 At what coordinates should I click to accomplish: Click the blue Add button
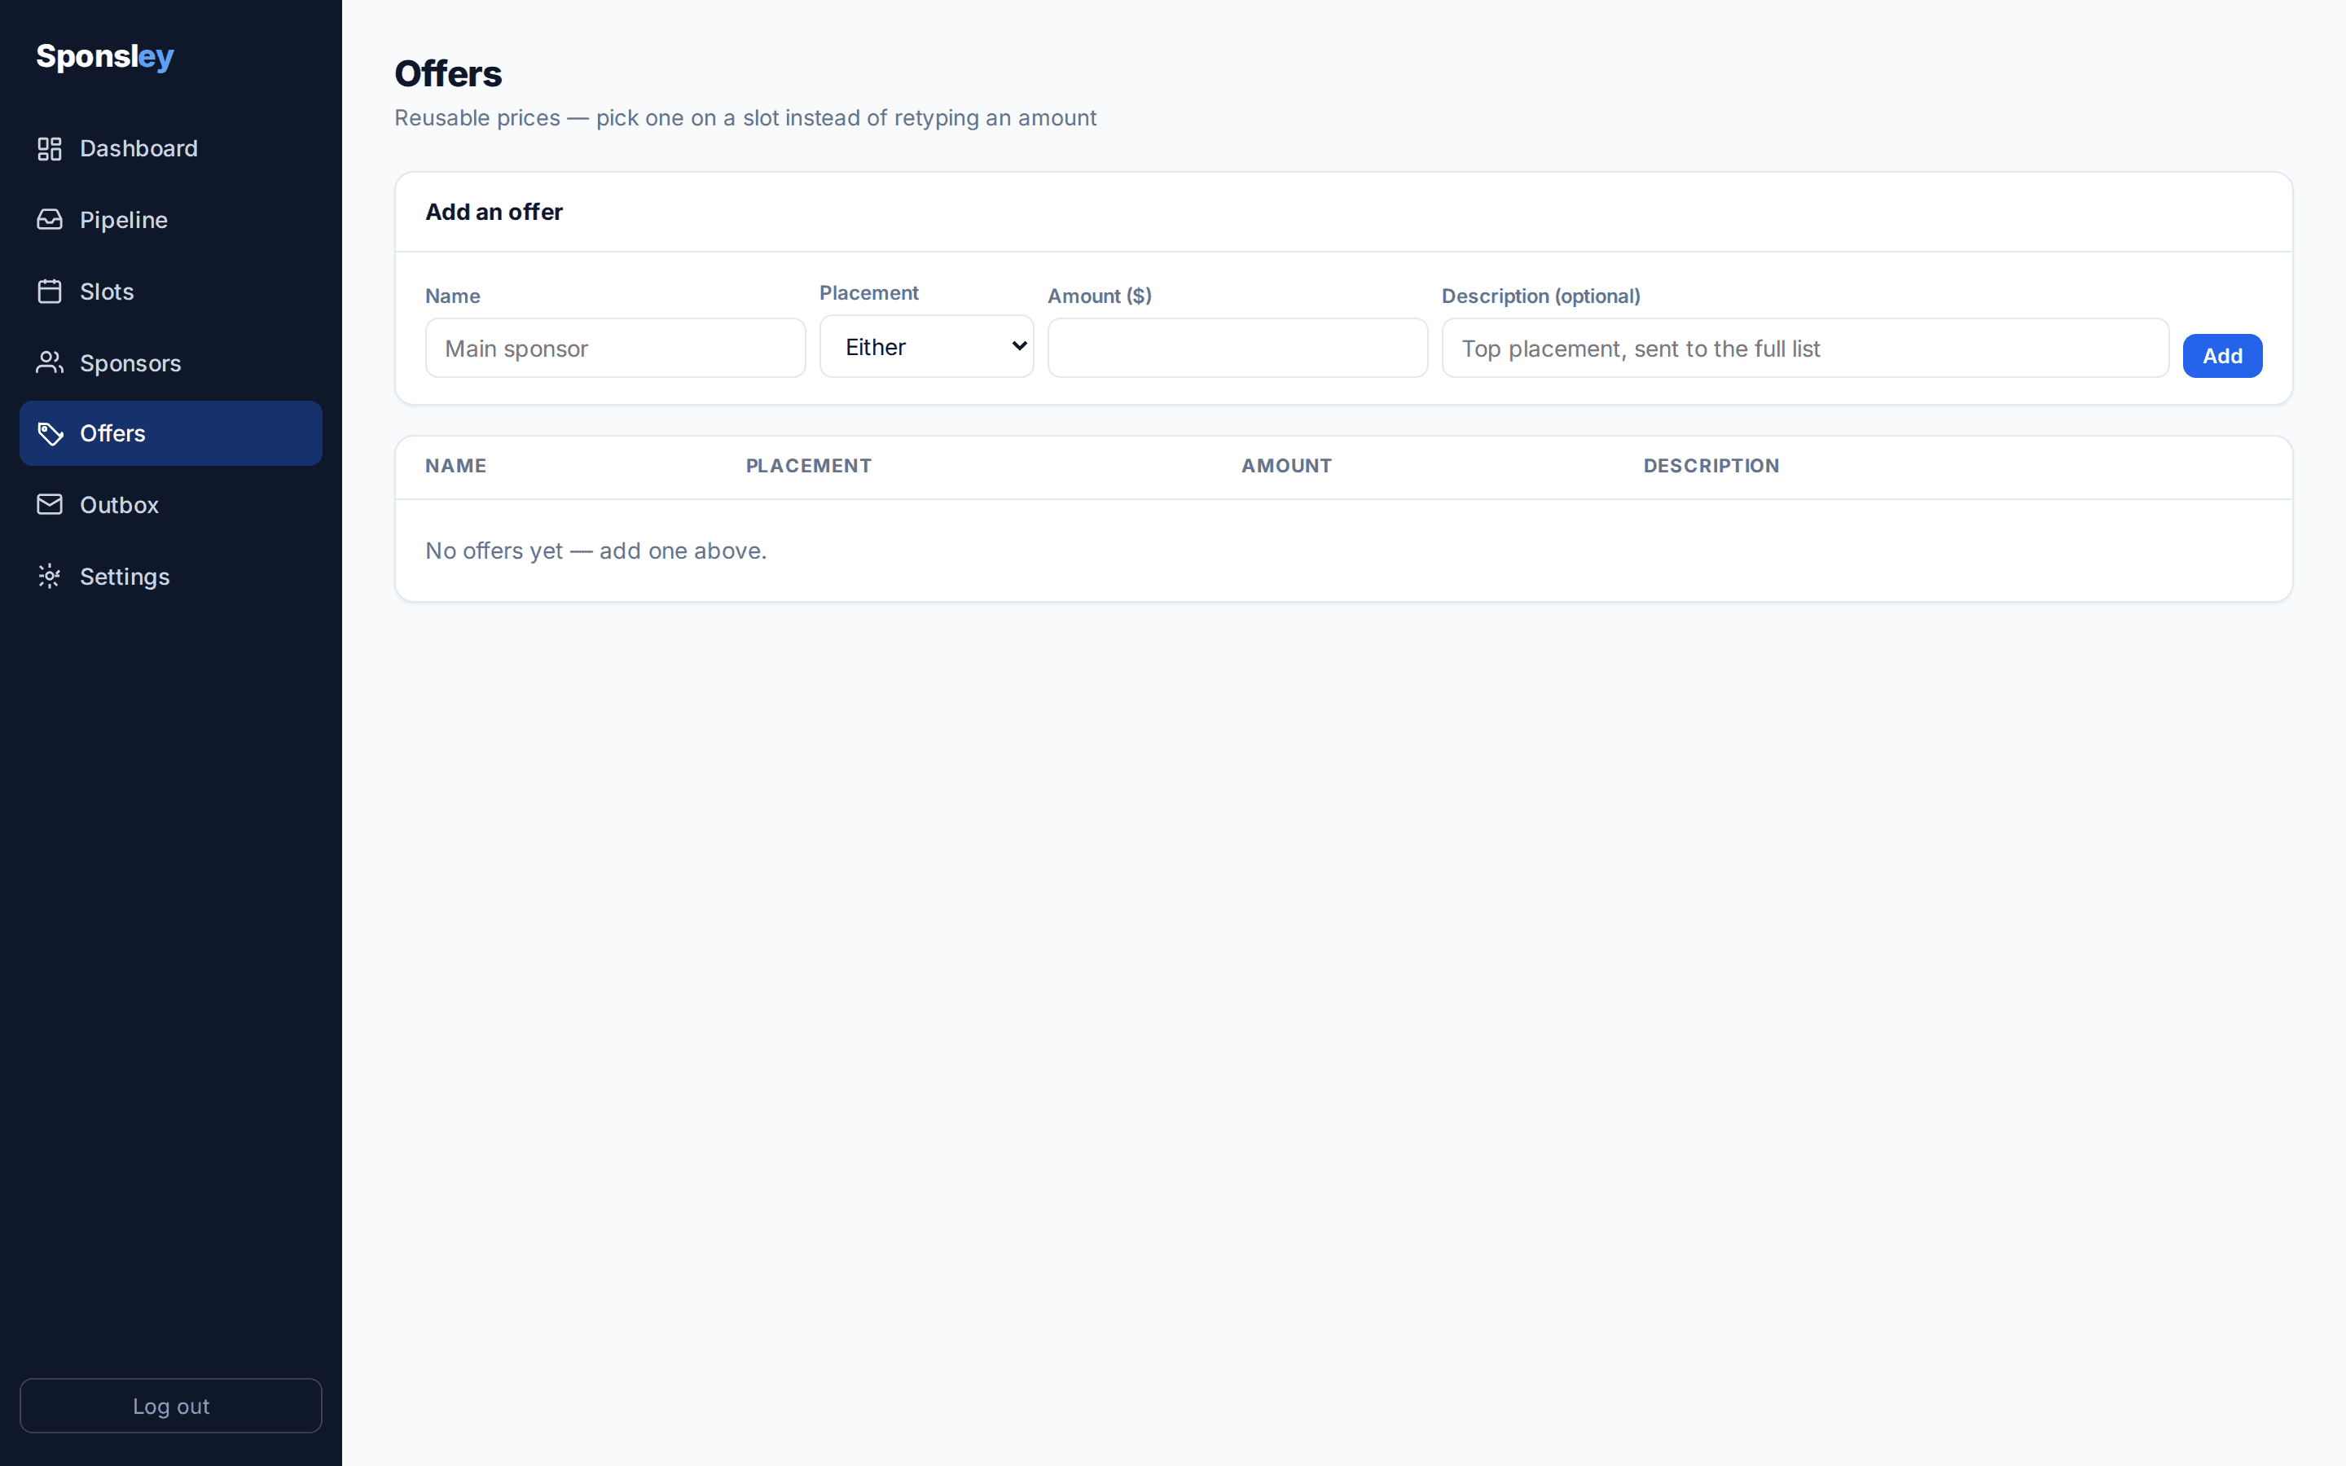tap(2222, 356)
